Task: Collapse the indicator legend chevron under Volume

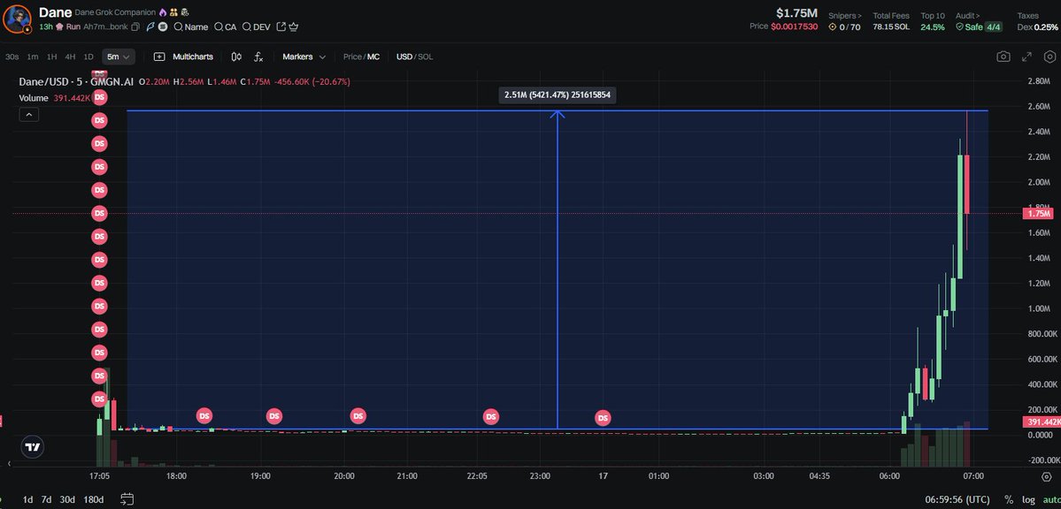Action: (30, 114)
